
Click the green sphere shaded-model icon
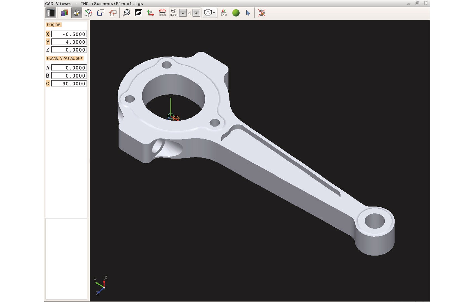click(236, 13)
